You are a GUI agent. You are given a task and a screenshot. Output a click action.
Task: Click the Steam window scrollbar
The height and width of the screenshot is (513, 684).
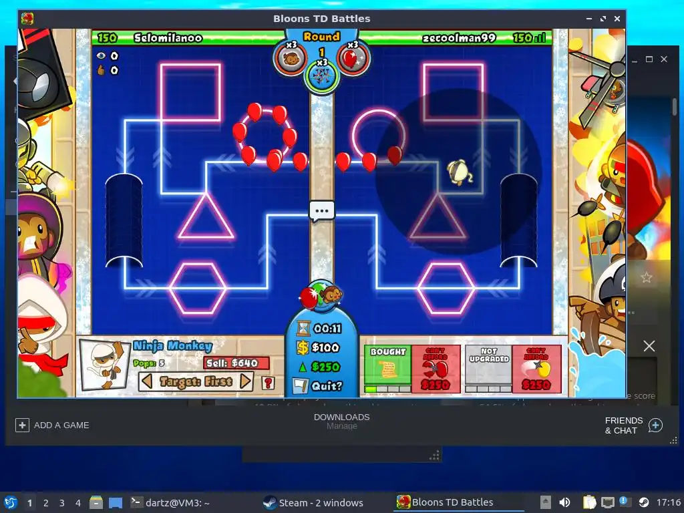pyautogui.click(x=675, y=108)
